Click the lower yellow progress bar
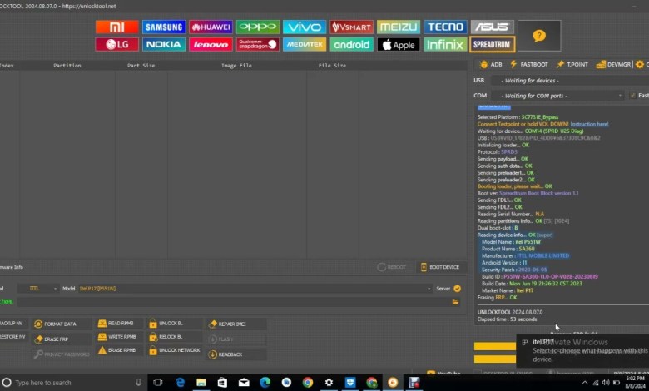Viewport: 649px width, 391px height. (495, 359)
